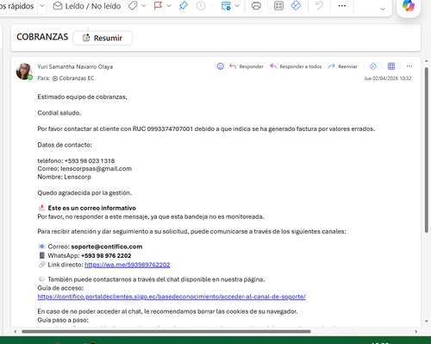This screenshot has width=431, height=344.
Task: Click Responder a todos
Action: [296, 66]
